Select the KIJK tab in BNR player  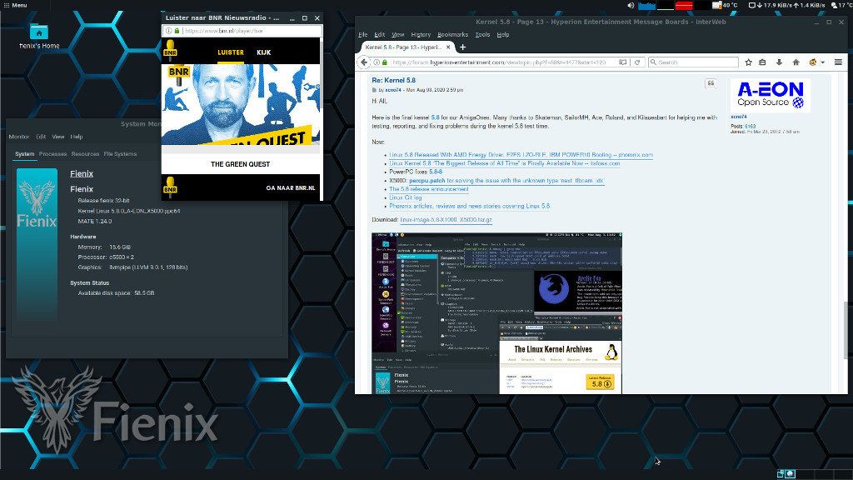(264, 52)
